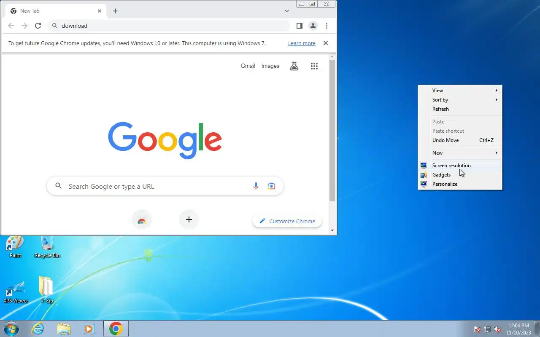Open Gadgets from context menu
540x337 pixels.
click(x=460, y=175)
